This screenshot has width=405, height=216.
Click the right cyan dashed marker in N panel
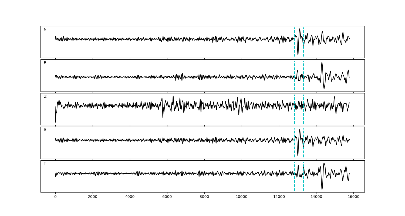303,42
